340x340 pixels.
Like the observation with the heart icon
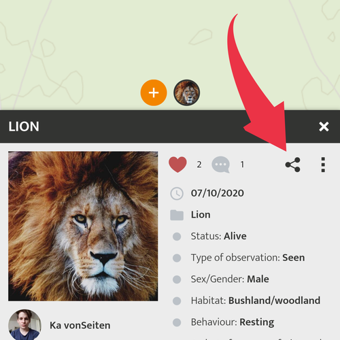tap(177, 165)
